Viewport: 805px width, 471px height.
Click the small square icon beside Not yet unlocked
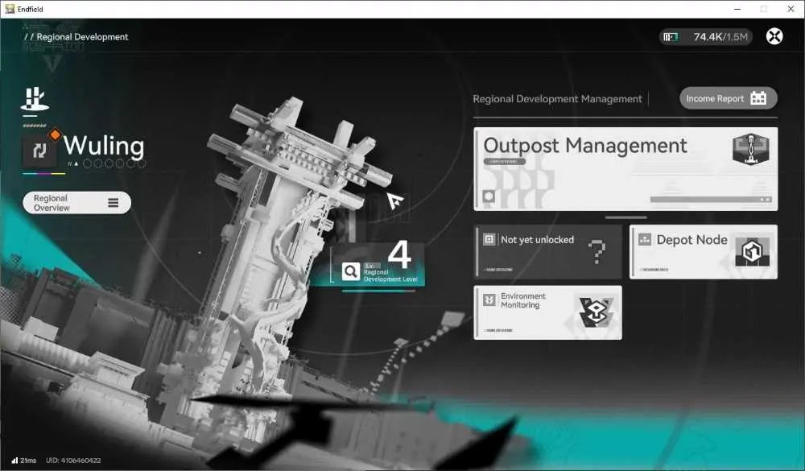point(489,239)
